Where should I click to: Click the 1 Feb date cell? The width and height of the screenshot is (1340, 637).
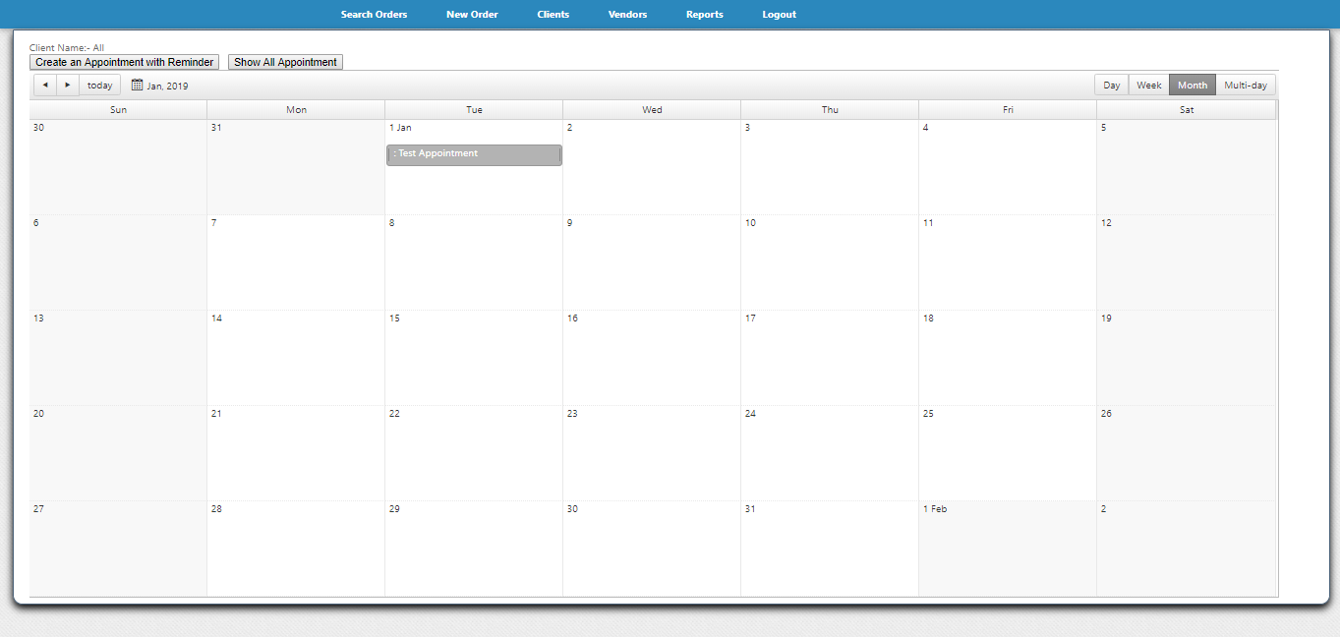(1007, 549)
